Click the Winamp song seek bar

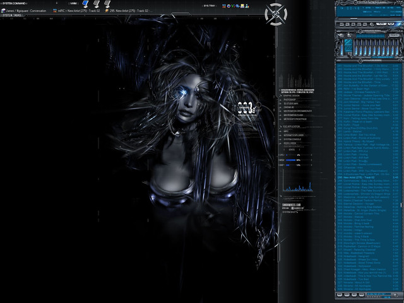tap(370, 19)
